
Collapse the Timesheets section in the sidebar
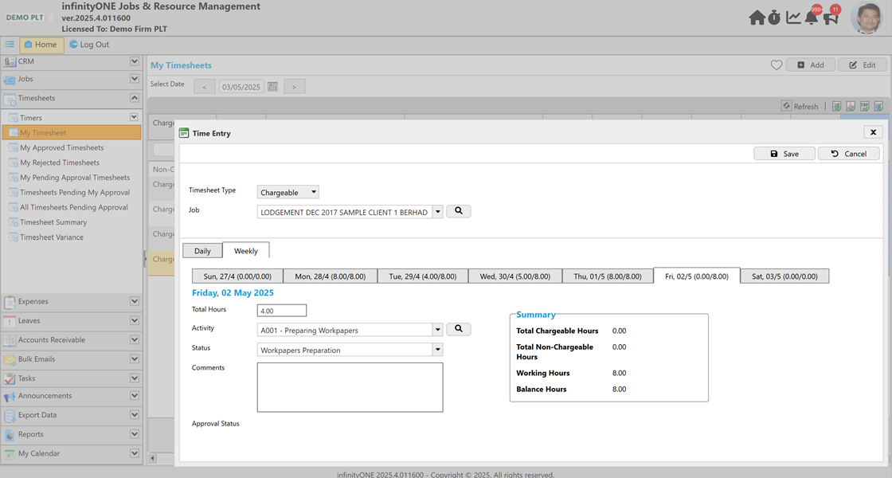coord(134,97)
